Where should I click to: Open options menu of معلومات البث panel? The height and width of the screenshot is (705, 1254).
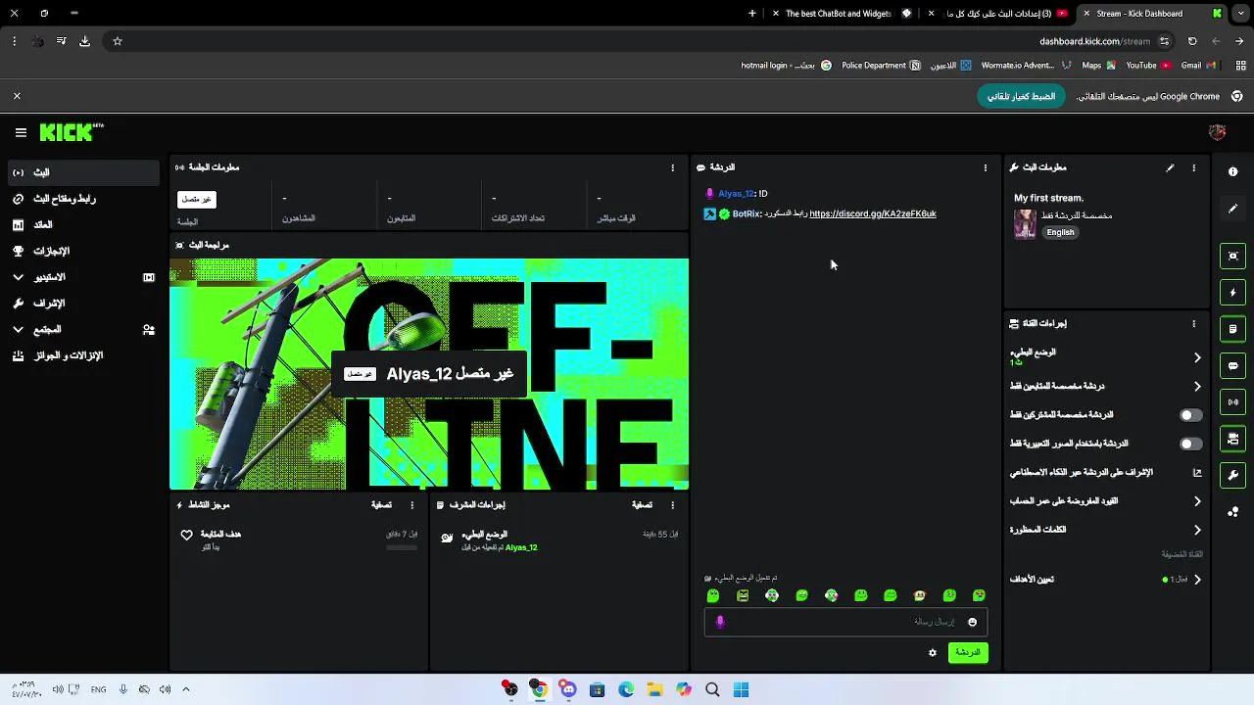tap(1193, 167)
